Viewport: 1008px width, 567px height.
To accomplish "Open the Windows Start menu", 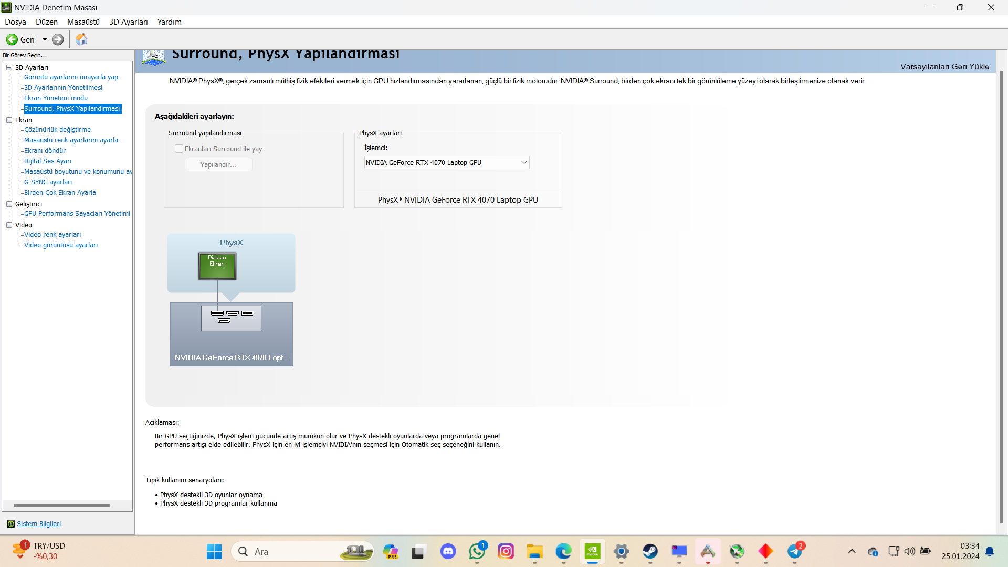I will (x=214, y=552).
